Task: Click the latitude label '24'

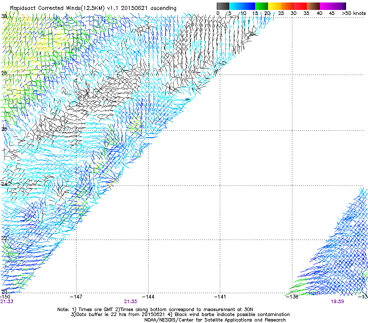Action: point(4,184)
